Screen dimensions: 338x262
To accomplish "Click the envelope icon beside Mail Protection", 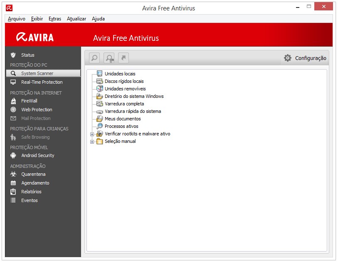I will [13, 118].
